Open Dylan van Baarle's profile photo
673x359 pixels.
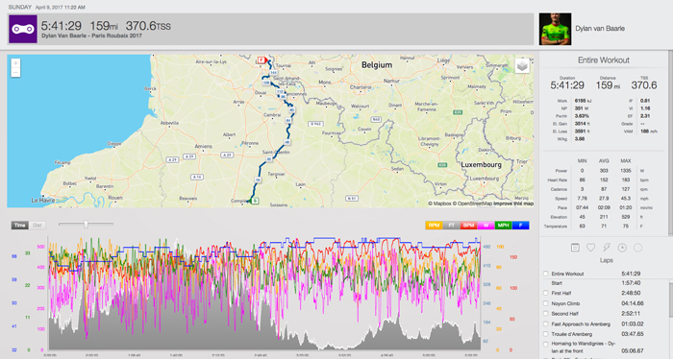555,29
